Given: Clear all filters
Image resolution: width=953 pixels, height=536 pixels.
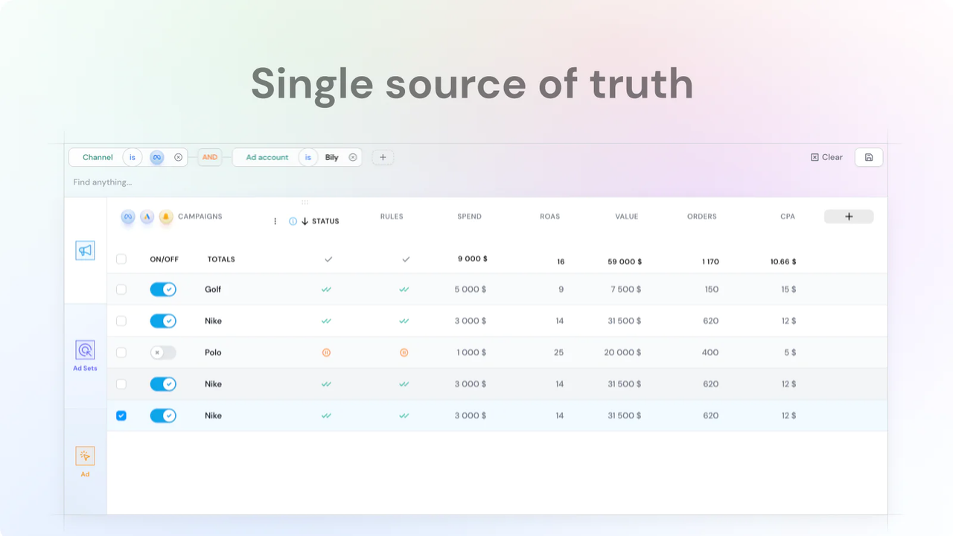Looking at the screenshot, I should tap(826, 157).
